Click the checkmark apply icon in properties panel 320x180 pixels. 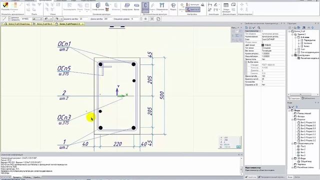[254, 27]
